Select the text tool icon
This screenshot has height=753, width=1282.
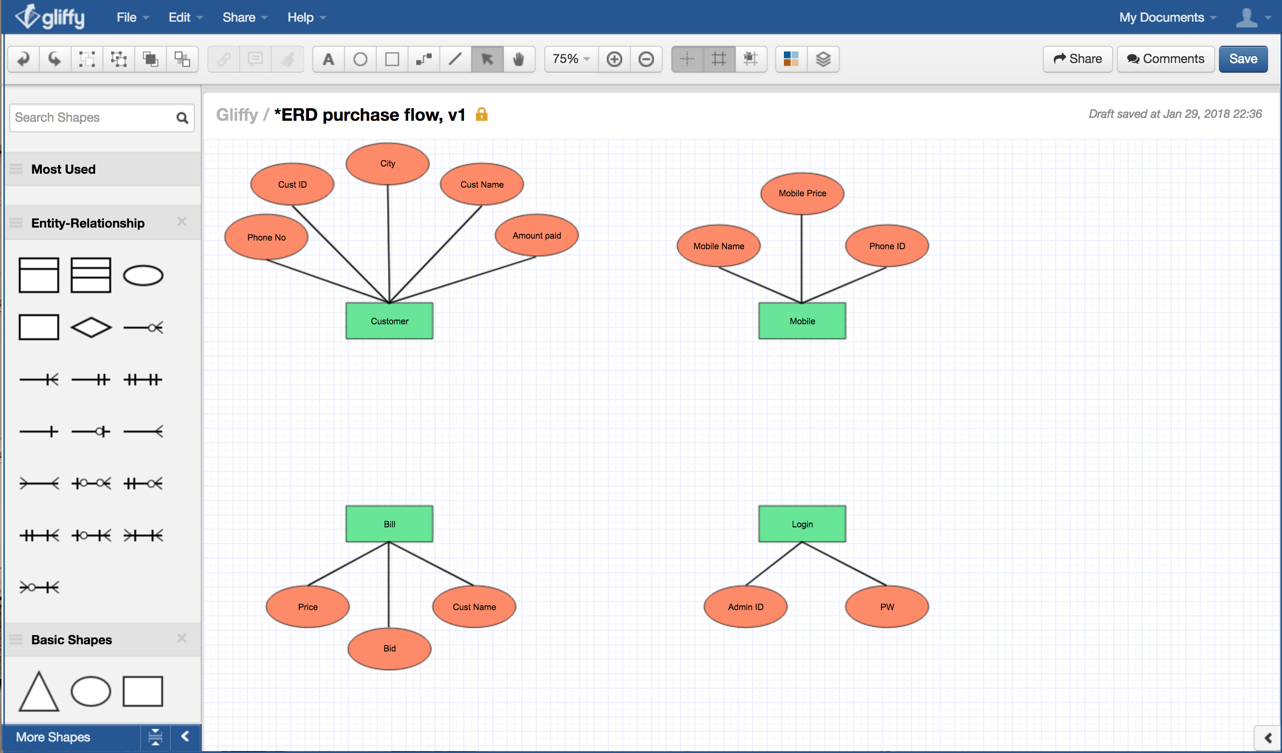[x=327, y=59]
